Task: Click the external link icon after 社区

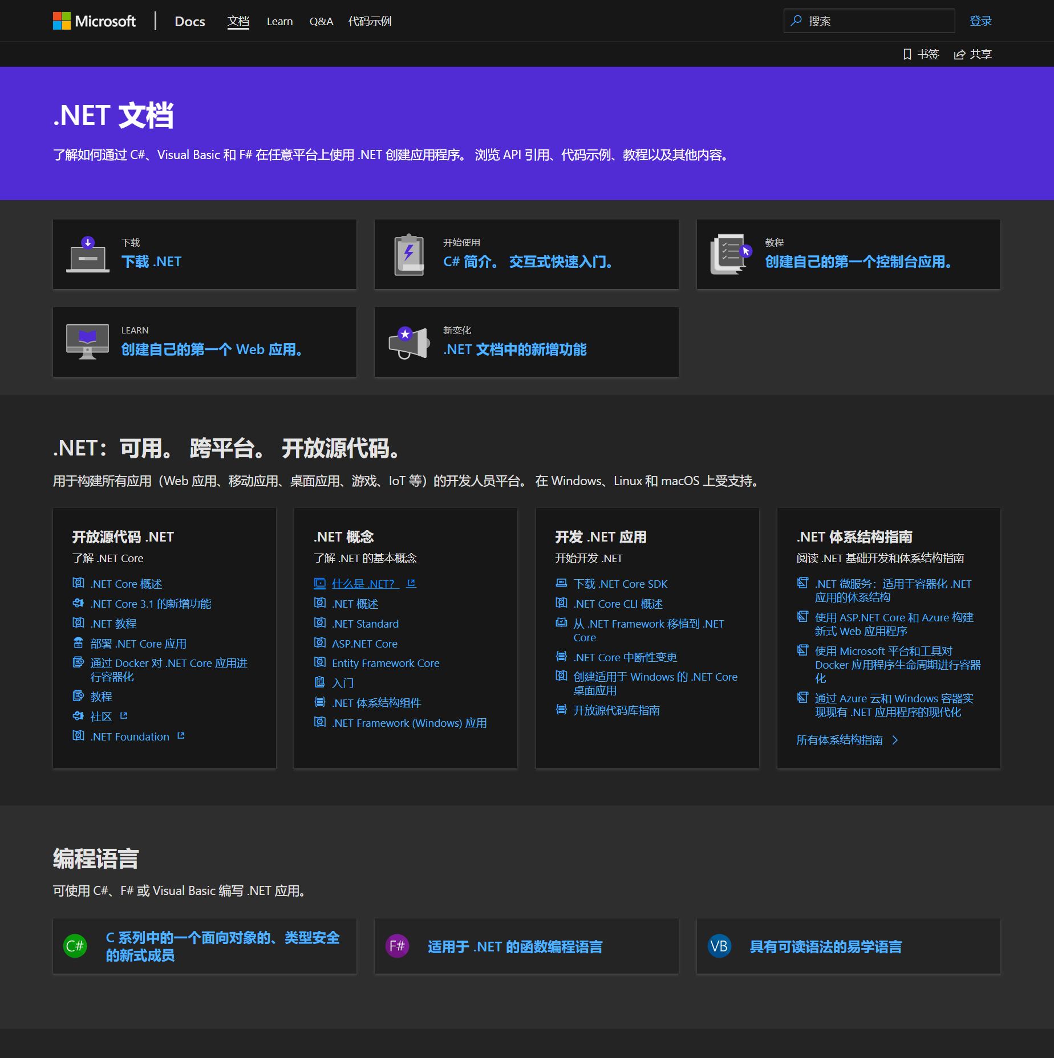Action: tap(124, 715)
